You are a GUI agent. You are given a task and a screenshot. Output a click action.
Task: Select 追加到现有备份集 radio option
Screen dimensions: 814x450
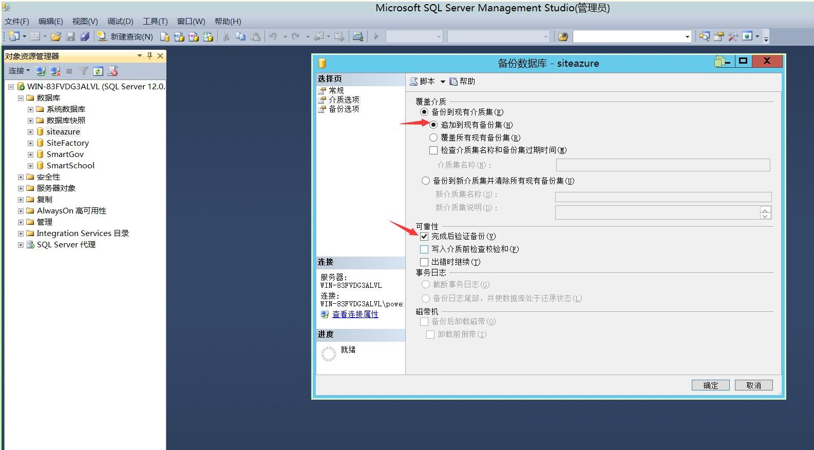[433, 125]
